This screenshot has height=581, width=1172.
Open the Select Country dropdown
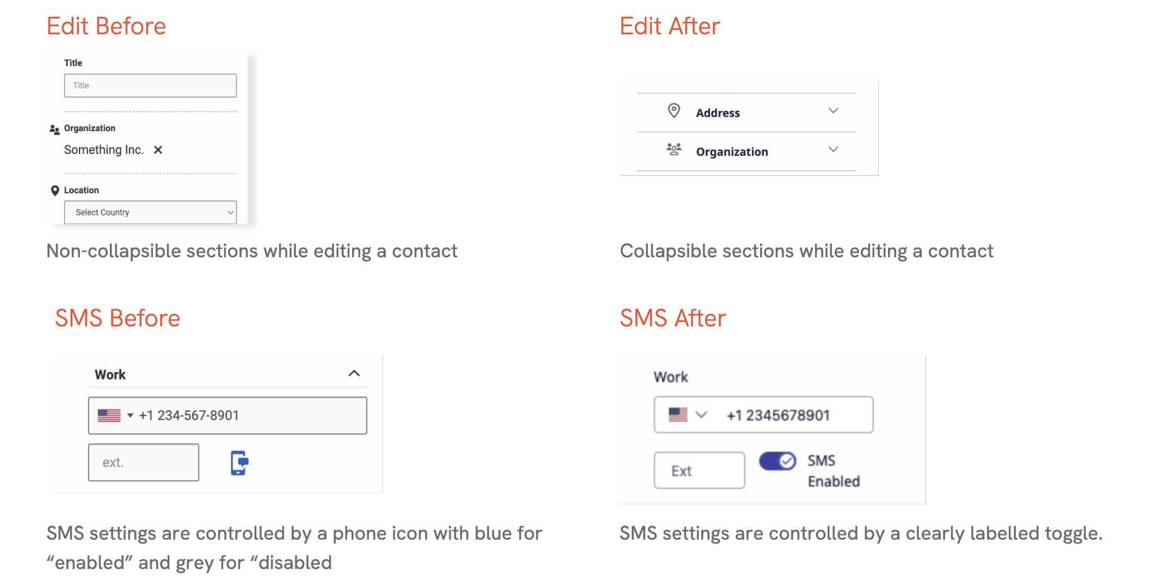pyautogui.click(x=151, y=212)
